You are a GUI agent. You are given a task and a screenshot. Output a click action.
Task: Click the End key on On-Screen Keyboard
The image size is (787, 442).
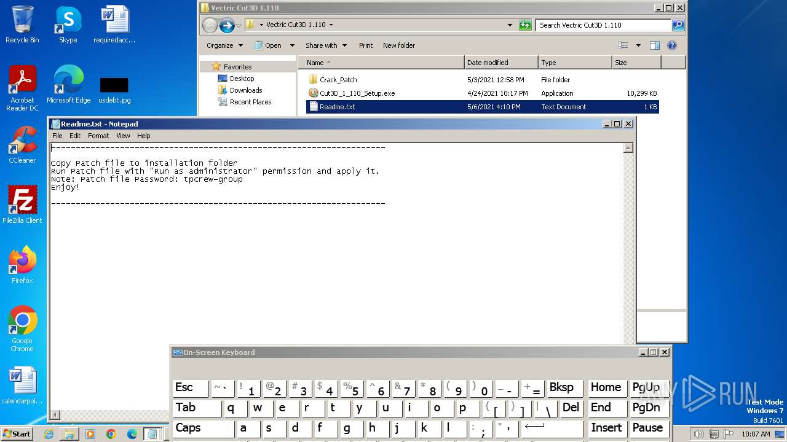606,408
